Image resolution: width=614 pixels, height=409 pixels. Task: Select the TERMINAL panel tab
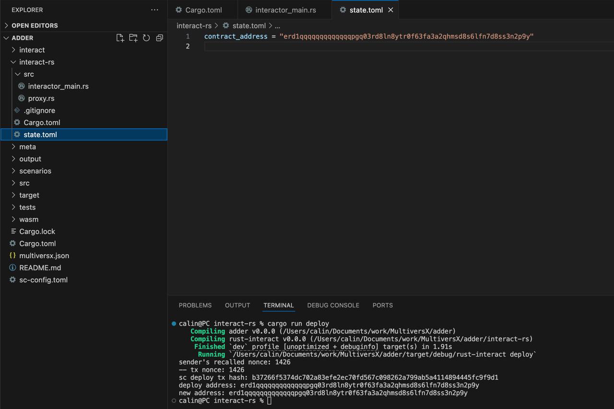coord(279,305)
